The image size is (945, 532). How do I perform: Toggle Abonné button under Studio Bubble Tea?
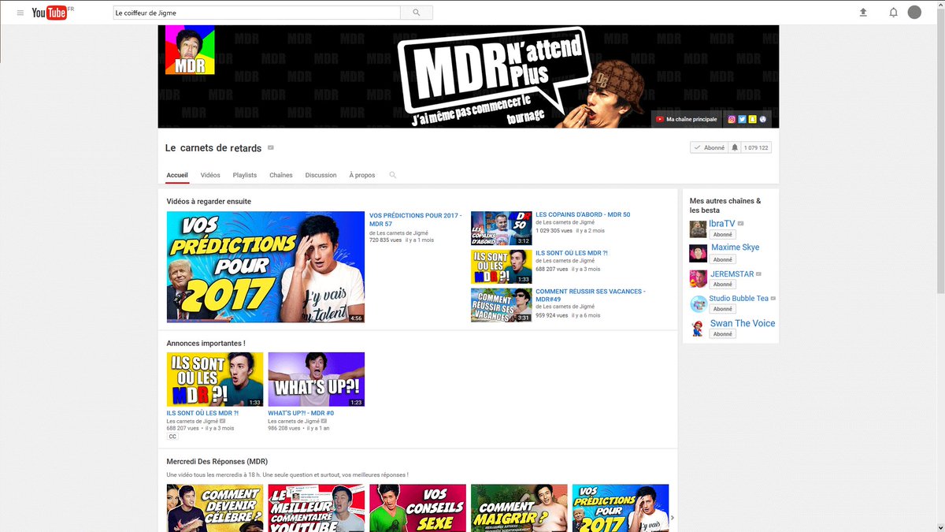point(723,309)
